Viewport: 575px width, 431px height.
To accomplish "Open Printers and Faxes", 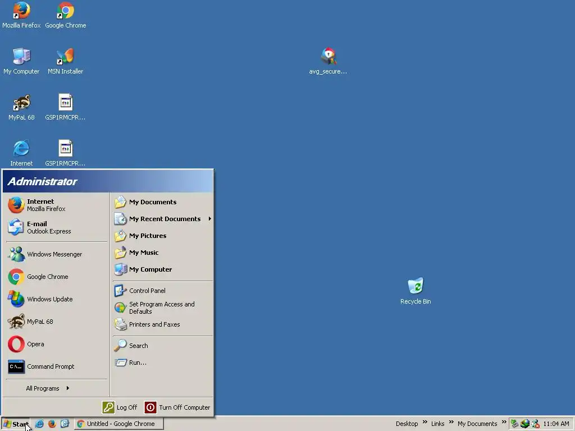I will pos(163,324).
